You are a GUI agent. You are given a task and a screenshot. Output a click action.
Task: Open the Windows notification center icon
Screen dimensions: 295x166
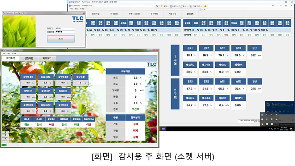click(291, 129)
